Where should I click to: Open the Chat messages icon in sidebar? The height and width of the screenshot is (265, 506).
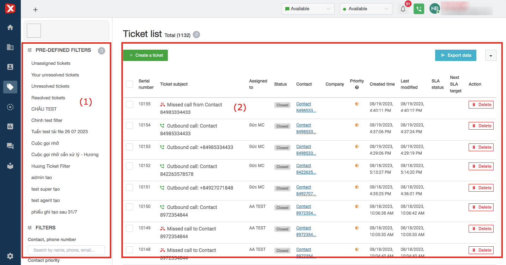(x=10, y=146)
